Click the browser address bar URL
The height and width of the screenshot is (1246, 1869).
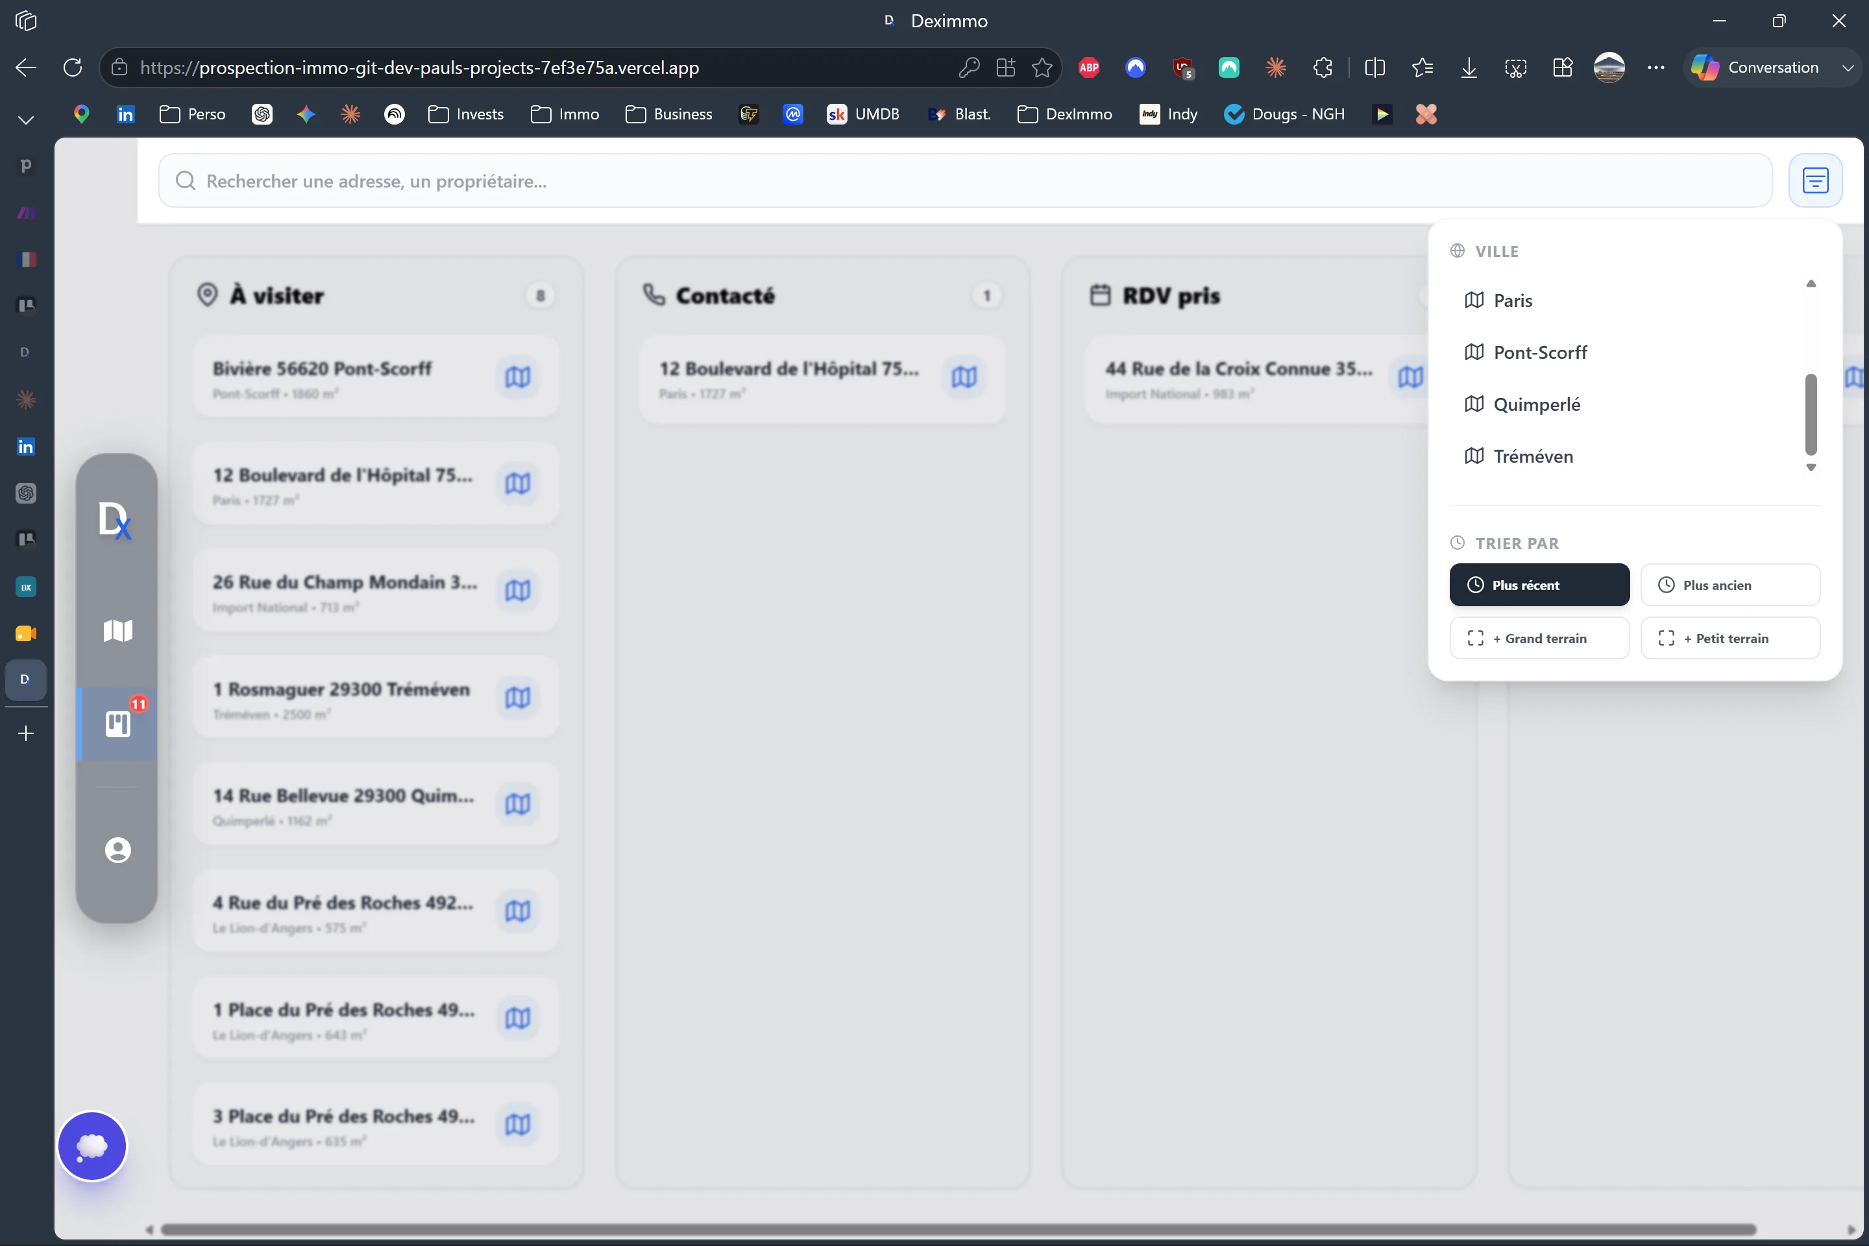420,67
